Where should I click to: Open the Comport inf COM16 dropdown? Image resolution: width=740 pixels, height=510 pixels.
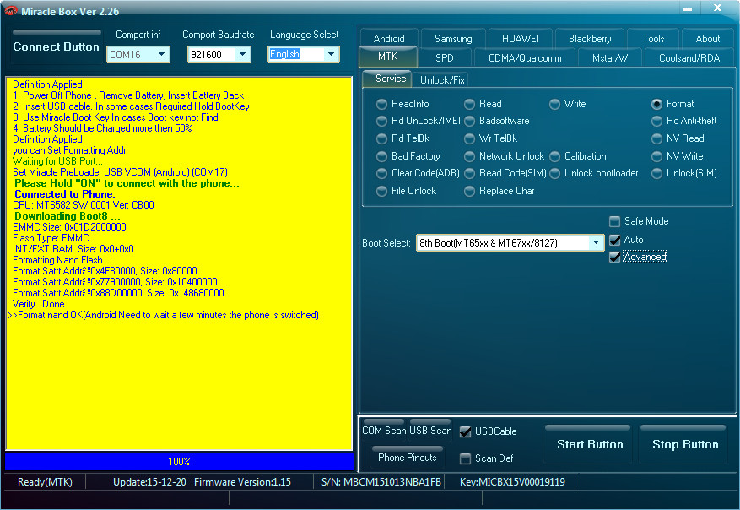[161, 54]
